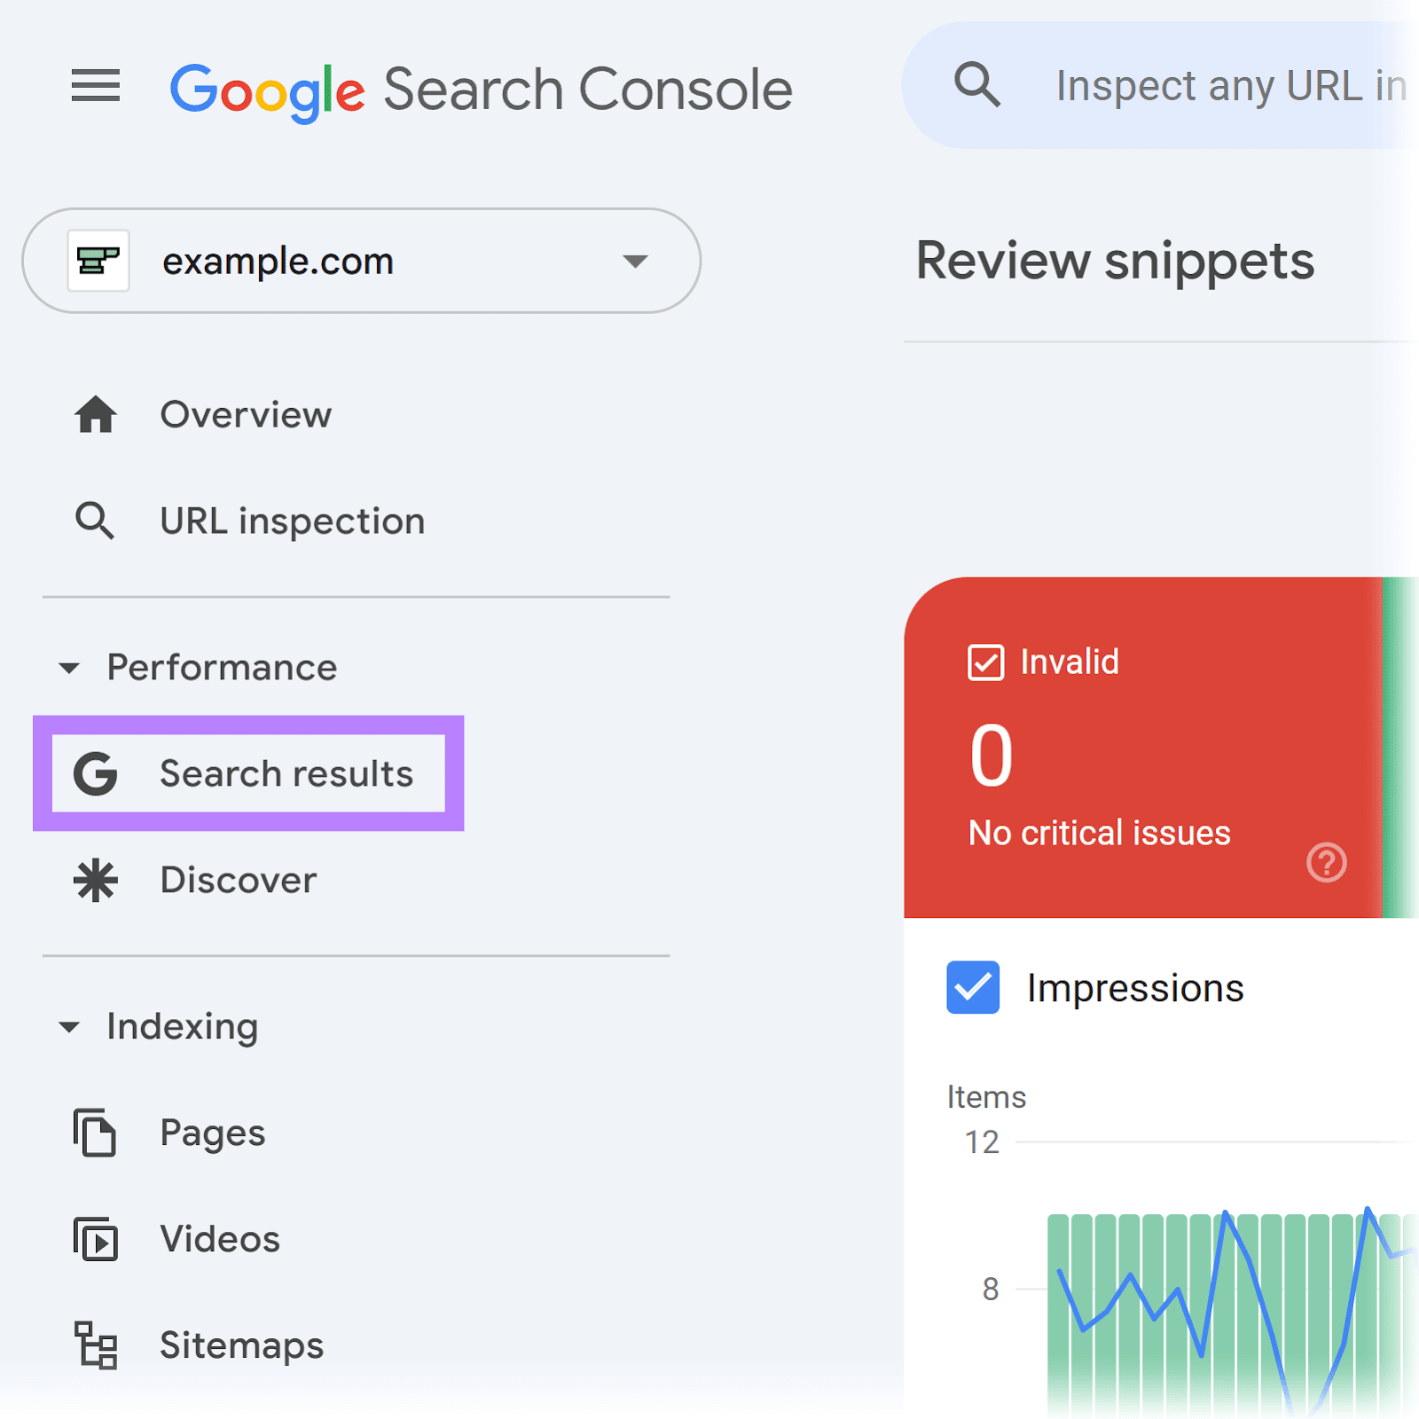Collapse the Performance section
Image resolution: width=1419 pixels, height=1419 pixels.
(70, 668)
